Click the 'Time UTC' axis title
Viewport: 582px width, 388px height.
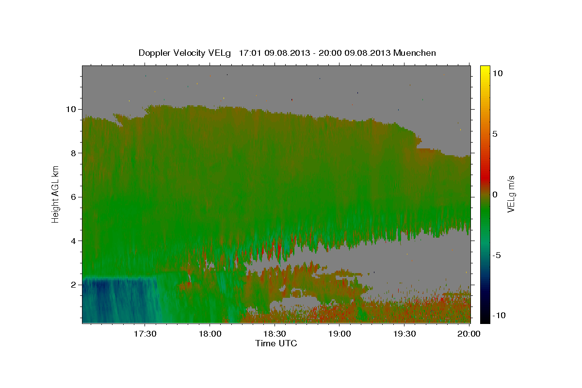coord(276,343)
